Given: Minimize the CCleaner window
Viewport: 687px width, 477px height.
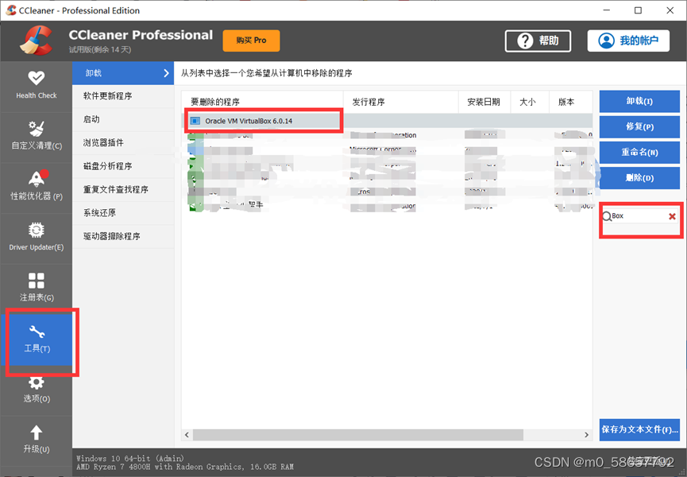Looking at the screenshot, I should [606, 10].
